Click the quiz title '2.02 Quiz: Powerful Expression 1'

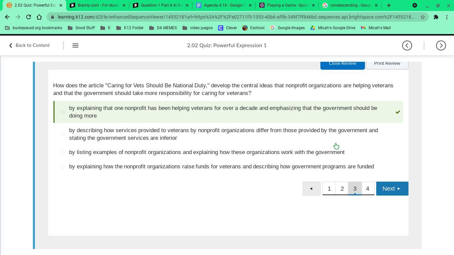point(227,45)
